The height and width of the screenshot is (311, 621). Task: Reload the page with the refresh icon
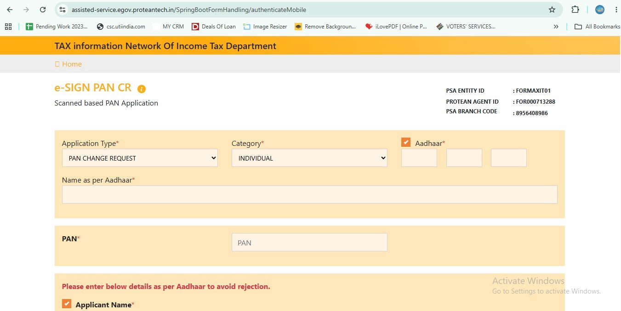point(43,10)
